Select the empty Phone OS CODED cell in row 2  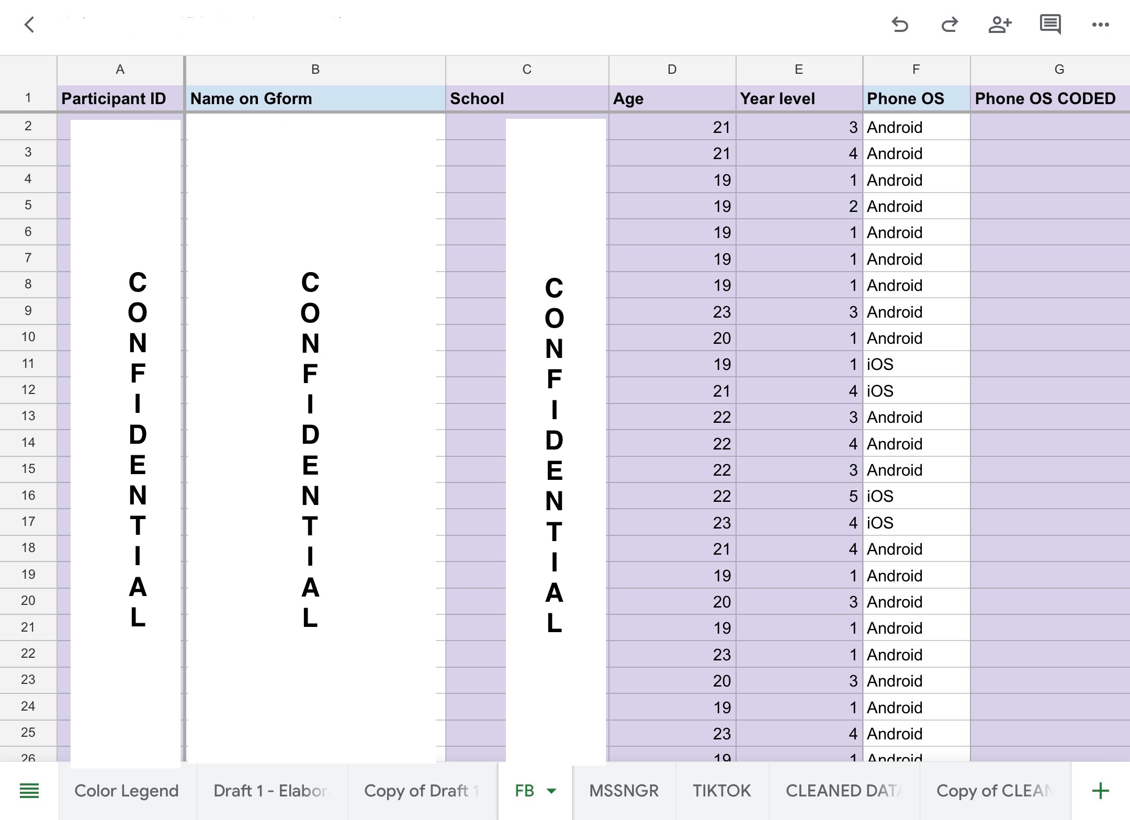click(x=1050, y=127)
